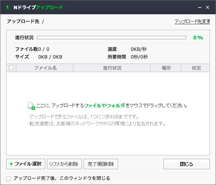Click the 状況 column header

click(195, 68)
